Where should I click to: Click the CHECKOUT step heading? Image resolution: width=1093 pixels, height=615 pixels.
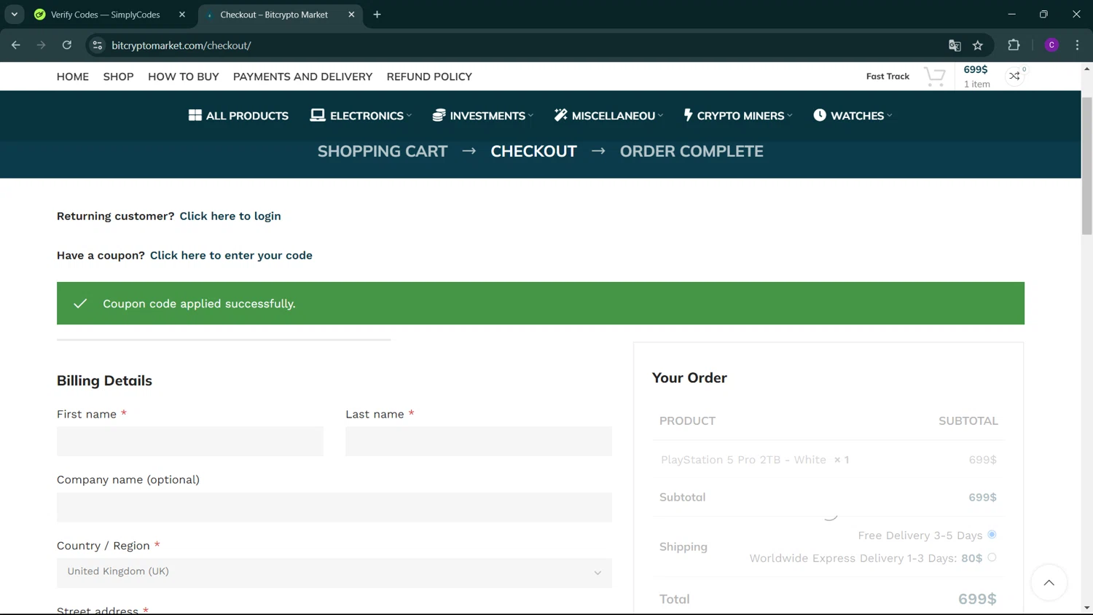(533, 152)
